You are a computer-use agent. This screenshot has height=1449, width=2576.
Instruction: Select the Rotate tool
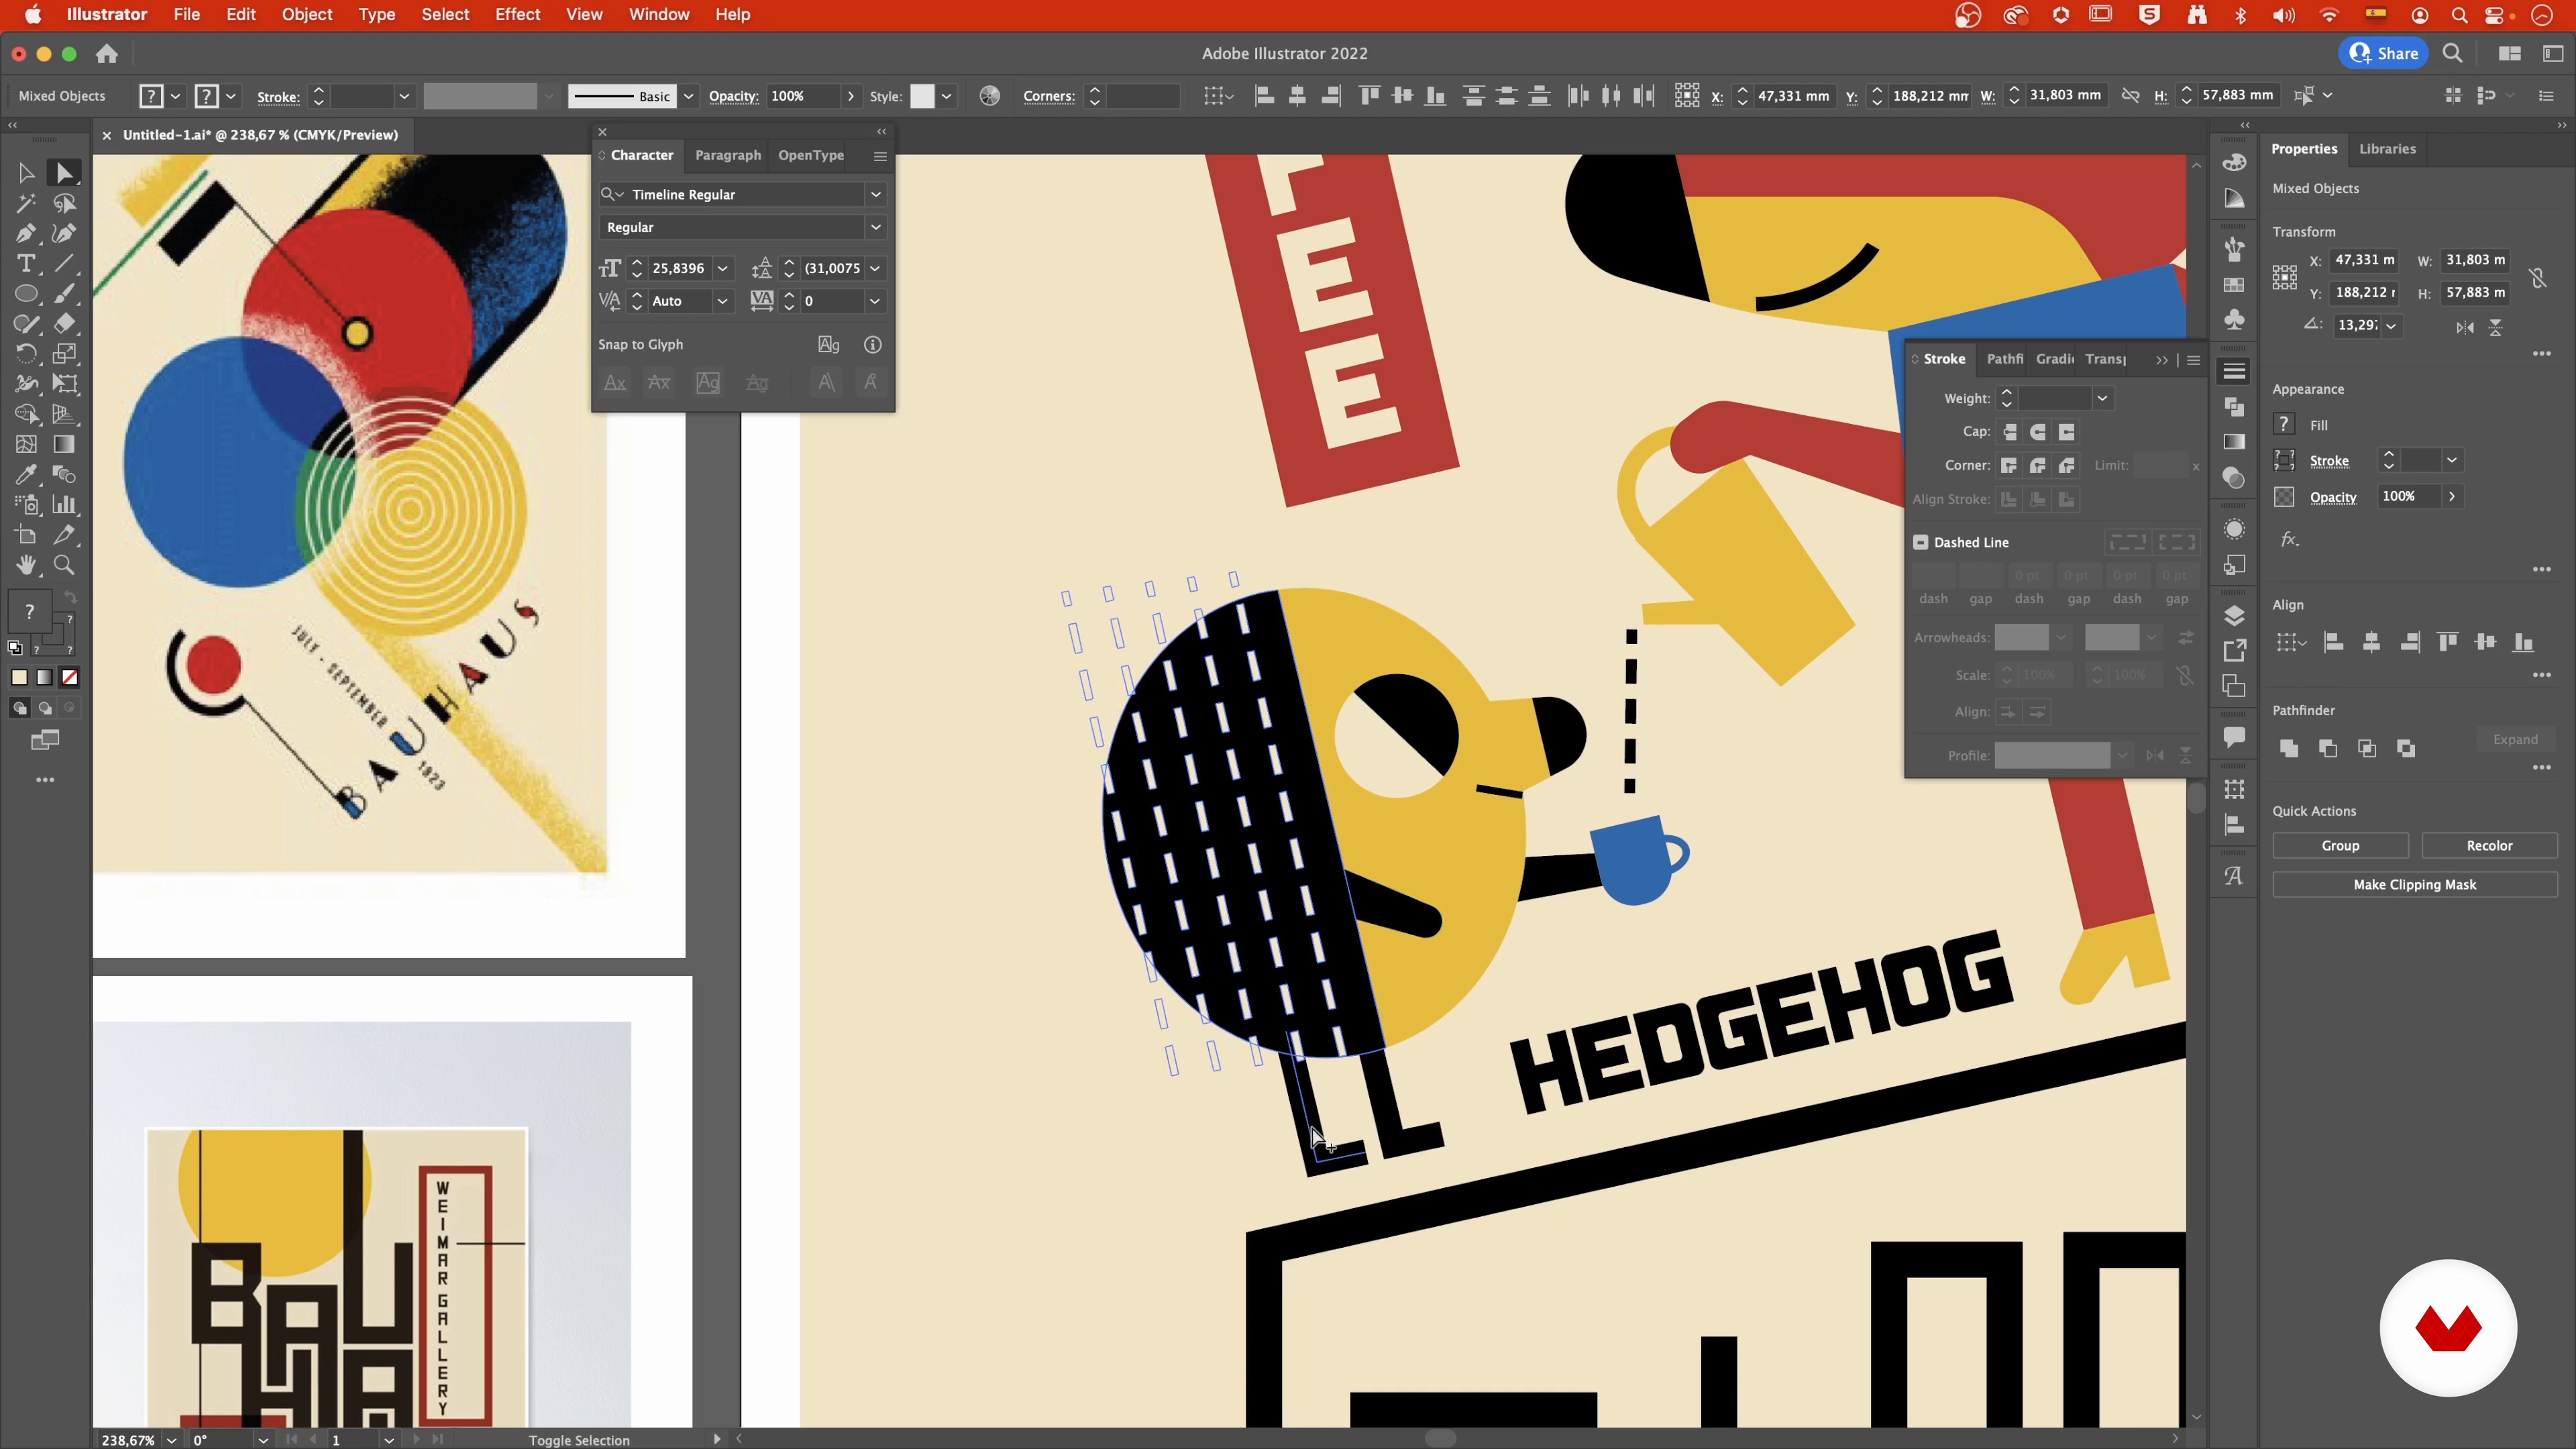coord(26,354)
